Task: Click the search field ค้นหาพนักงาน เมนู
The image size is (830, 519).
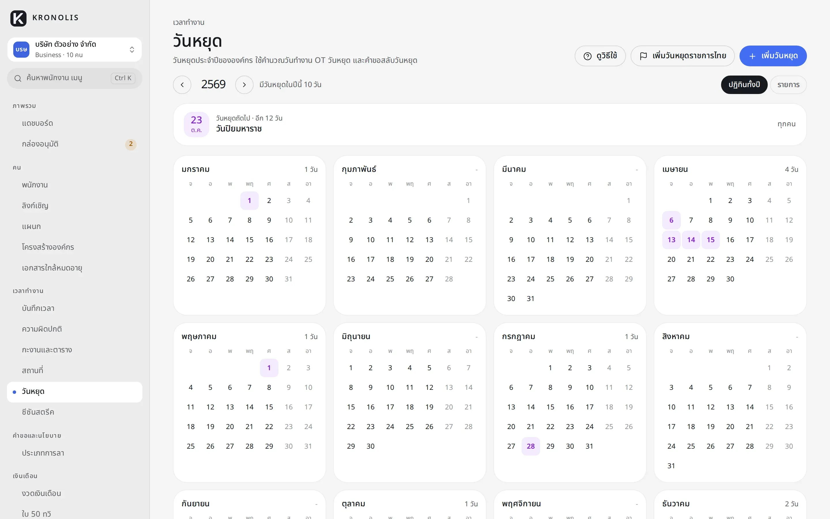Action: click(74, 78)
